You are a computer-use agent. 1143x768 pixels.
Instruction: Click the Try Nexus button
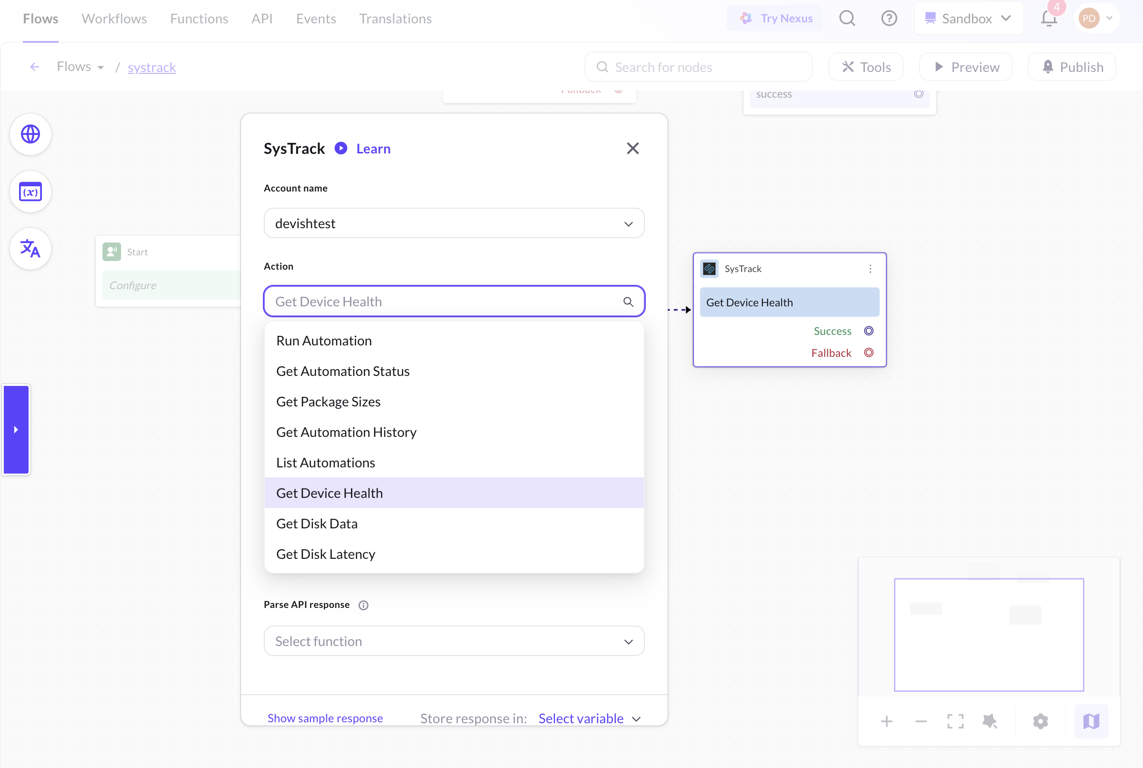[774, 19]
